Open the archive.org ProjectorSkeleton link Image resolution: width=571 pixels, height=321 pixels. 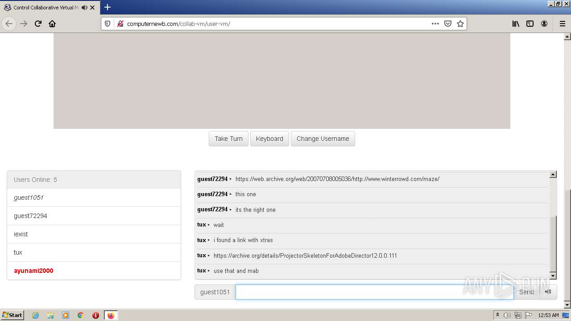pos(305,255)
